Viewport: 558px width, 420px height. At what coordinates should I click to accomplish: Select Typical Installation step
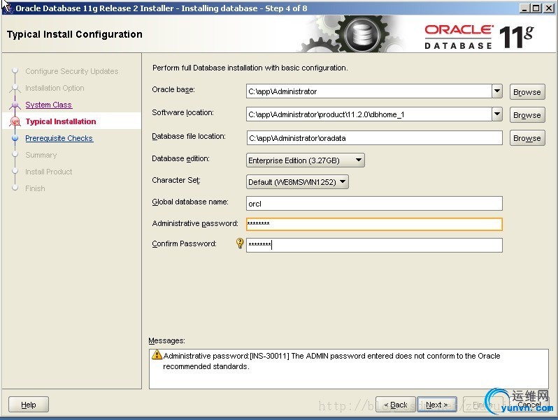pyautogui.click(x=61, y=121)
